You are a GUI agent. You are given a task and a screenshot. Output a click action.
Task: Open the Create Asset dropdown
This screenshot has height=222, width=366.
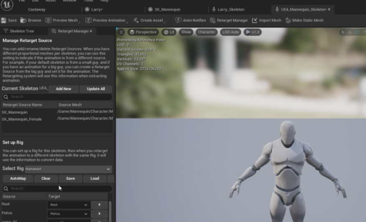click(x=149, y=20)
